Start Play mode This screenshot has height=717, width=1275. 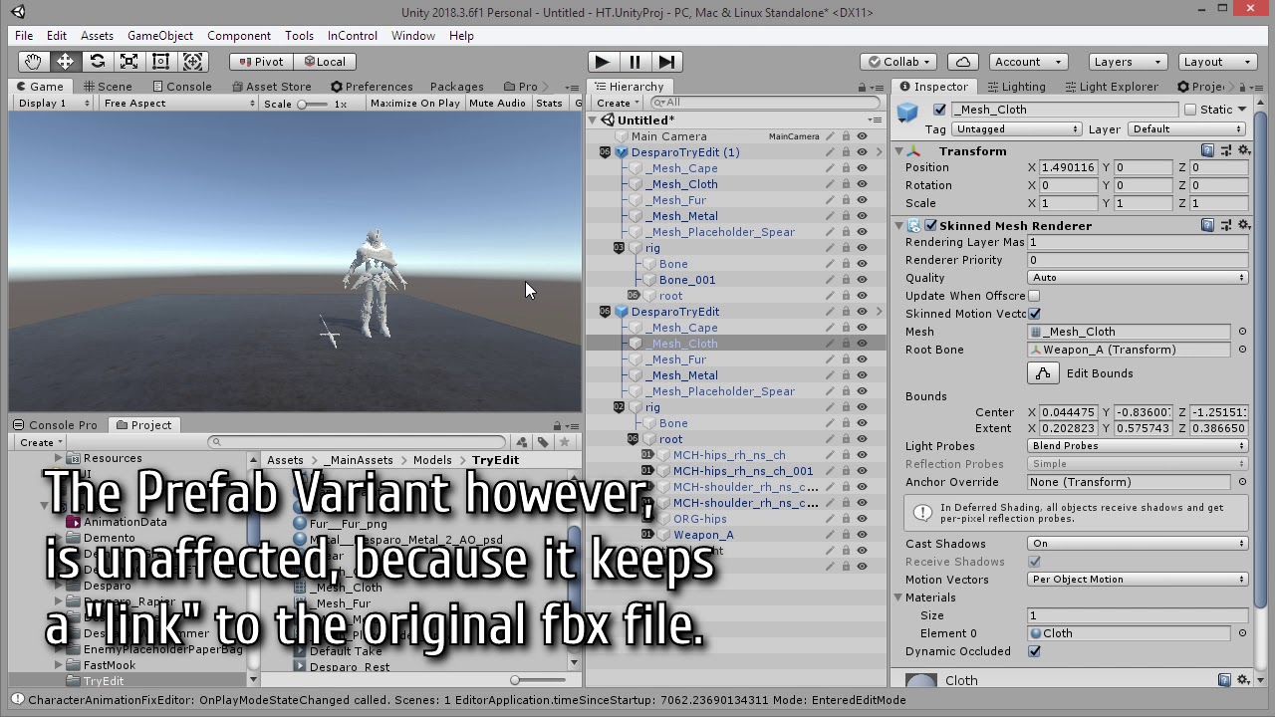pos(602,62)
